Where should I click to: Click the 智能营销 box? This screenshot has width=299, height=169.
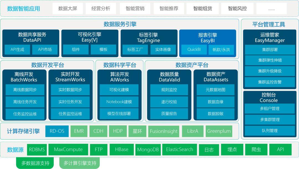coord(135,9)
